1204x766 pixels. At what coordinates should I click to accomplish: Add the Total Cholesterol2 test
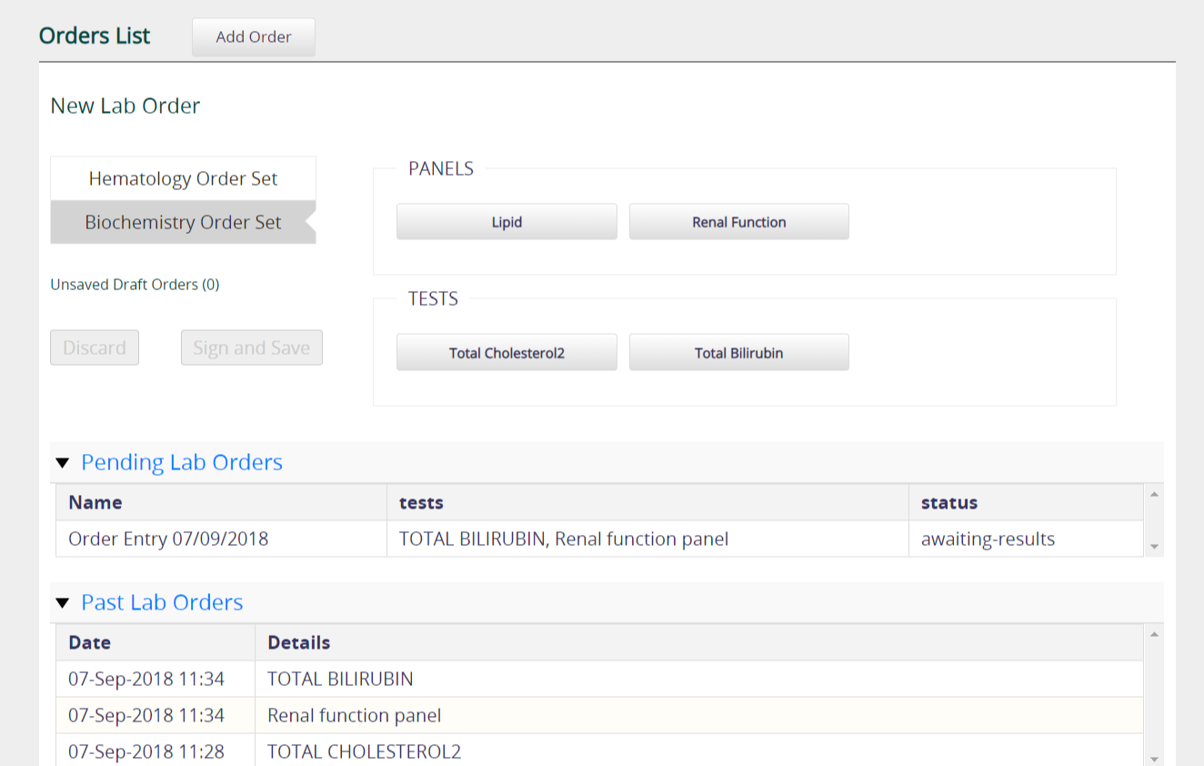(x=506, y=352)
